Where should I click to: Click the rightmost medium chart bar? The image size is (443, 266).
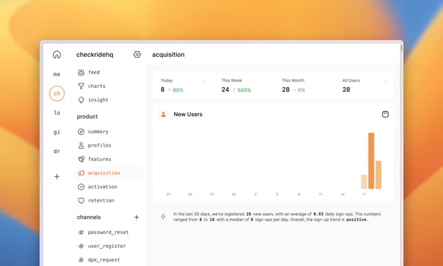[x=379, y=175]
